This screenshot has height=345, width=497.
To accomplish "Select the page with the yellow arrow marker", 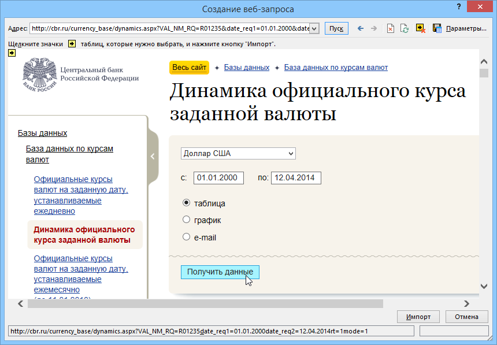I will [12, 53].
